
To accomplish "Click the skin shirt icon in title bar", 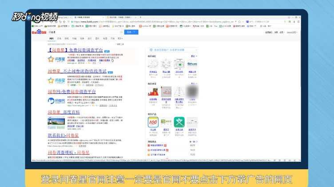I will pyautogui.click(x=289, y=17).
